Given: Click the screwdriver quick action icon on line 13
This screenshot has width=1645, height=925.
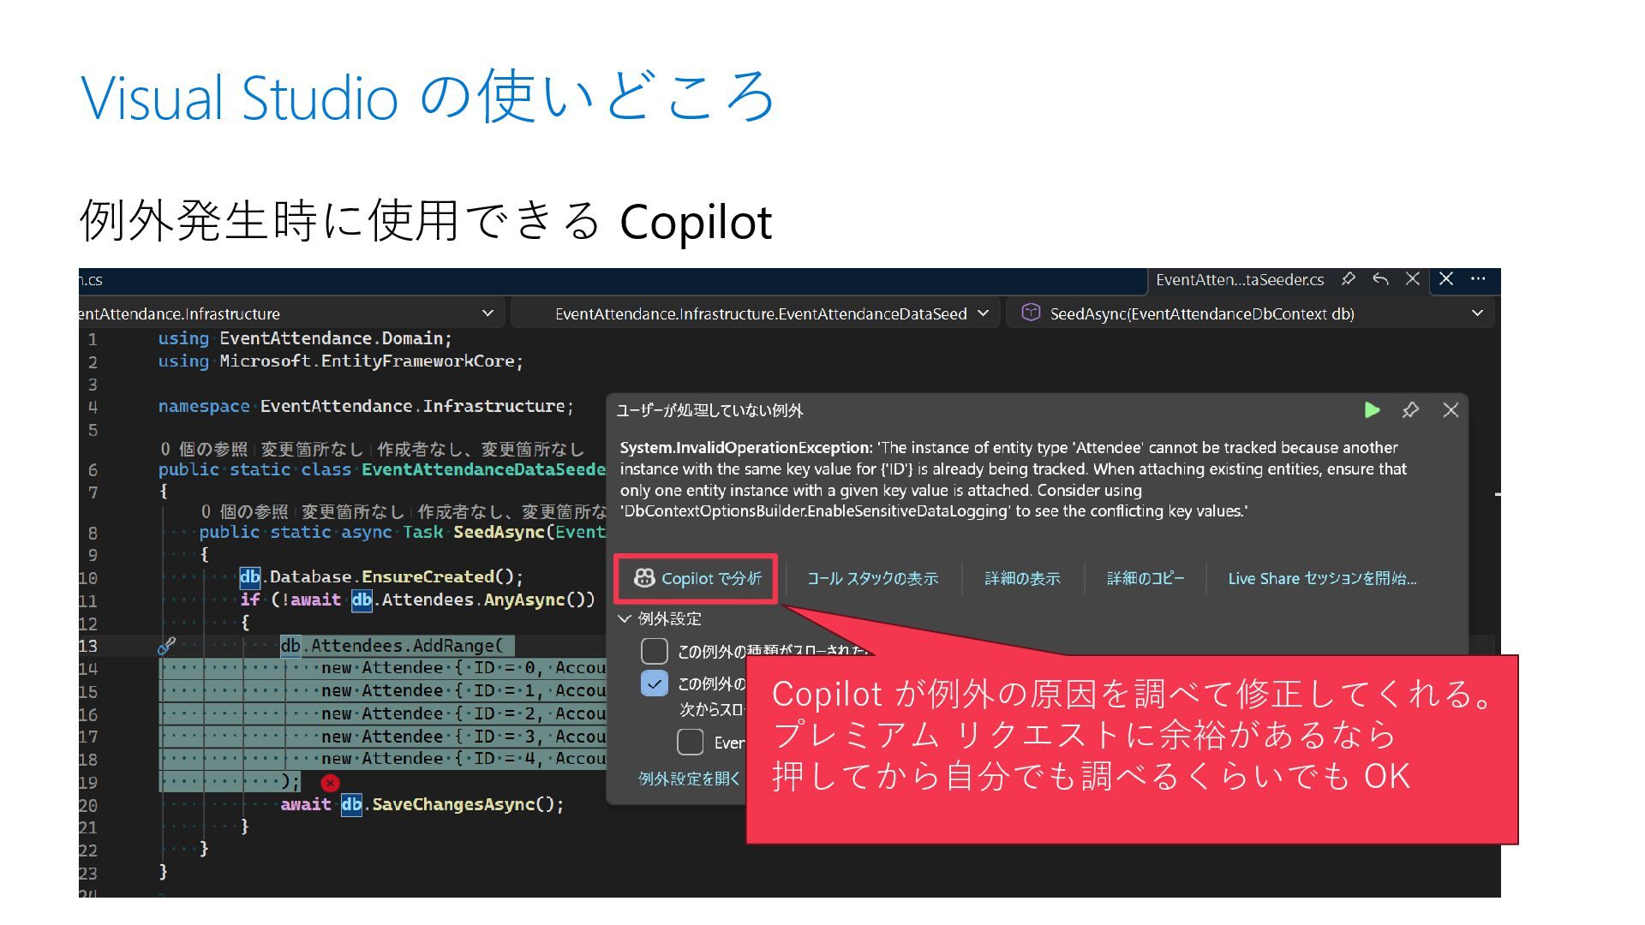Looking at the screenshot, I should [x=166, y=646].
